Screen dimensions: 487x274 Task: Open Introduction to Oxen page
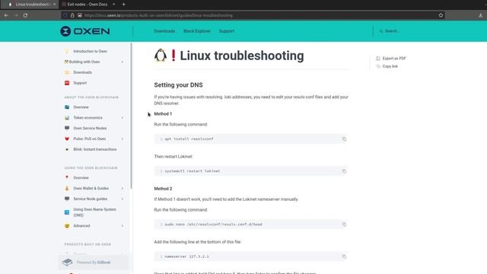point(90,51)
